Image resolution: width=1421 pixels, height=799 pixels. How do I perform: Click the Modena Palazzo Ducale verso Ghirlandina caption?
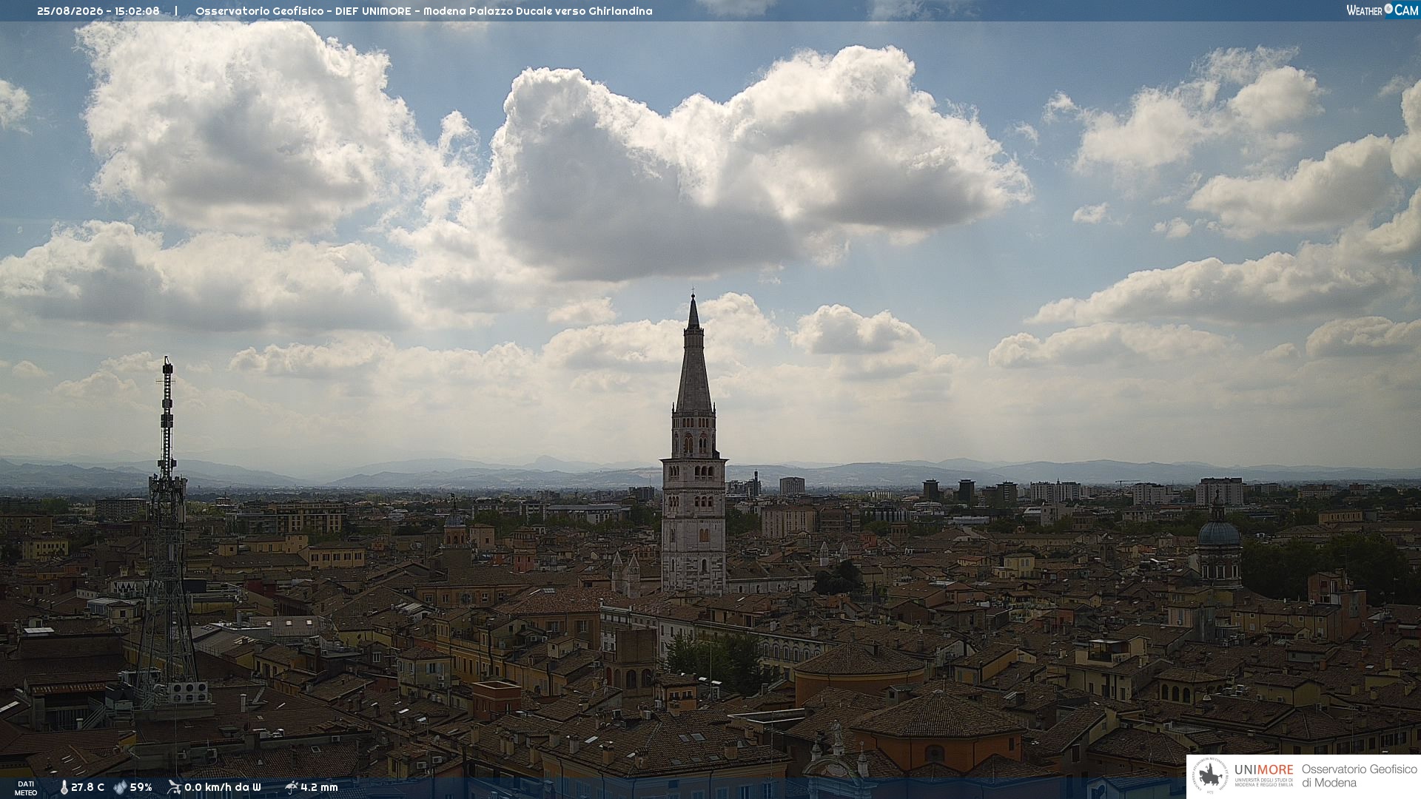(x=538, y=11)
